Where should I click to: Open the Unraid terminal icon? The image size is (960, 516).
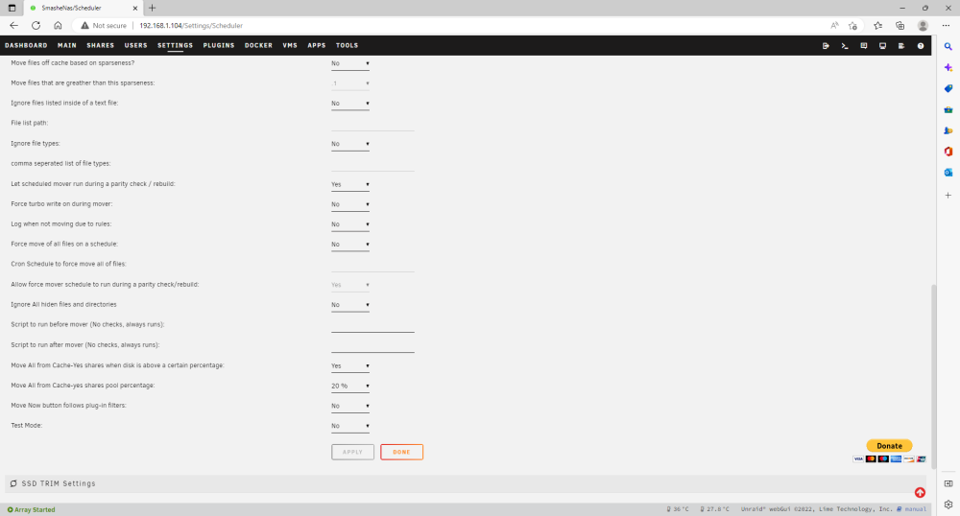click(x=844, y=46)
